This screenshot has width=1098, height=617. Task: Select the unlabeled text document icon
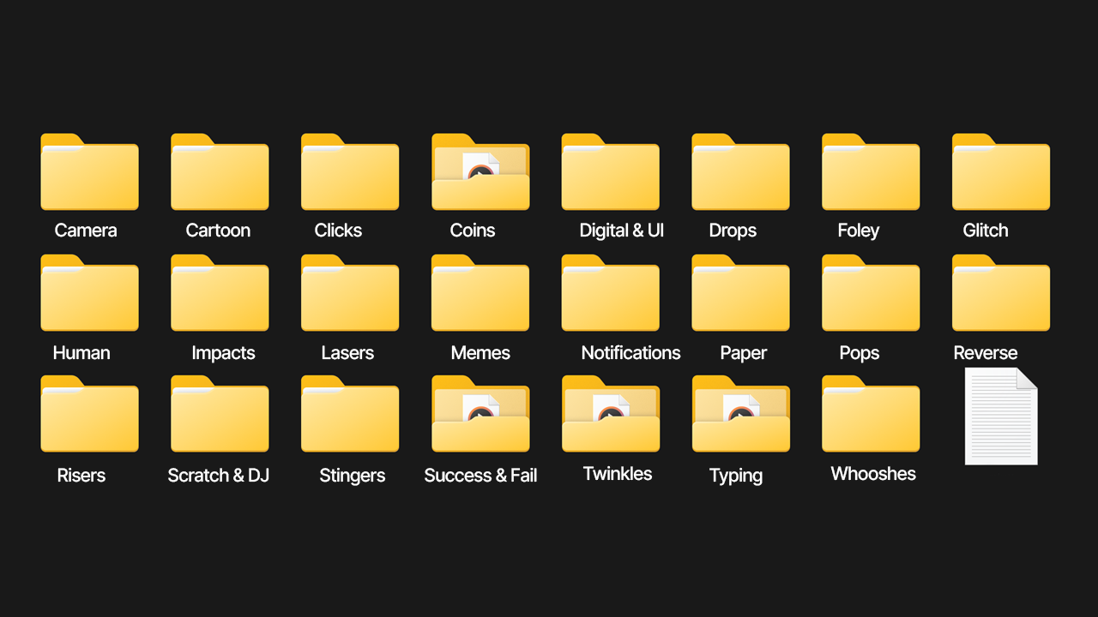pyautogui.click(x=1001, y=416)
